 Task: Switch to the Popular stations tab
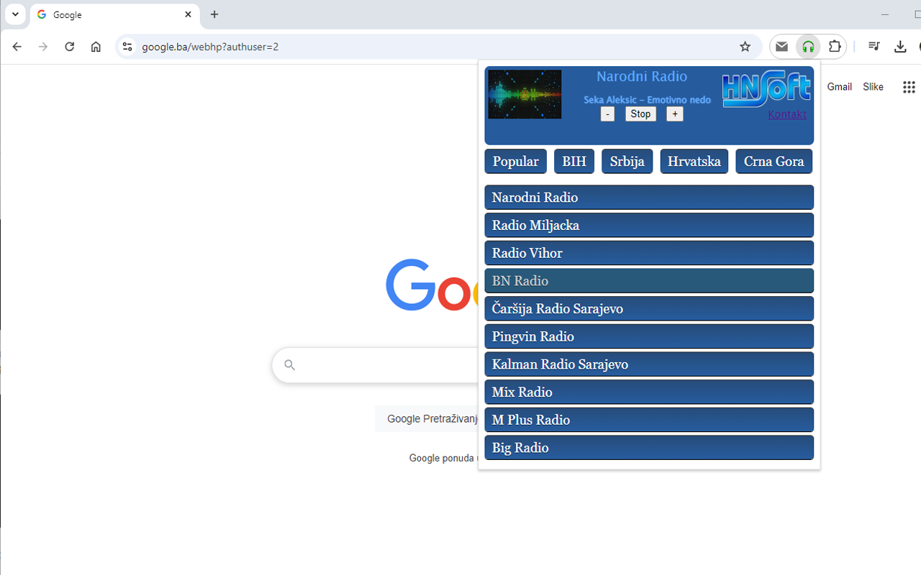click(516, 162)
